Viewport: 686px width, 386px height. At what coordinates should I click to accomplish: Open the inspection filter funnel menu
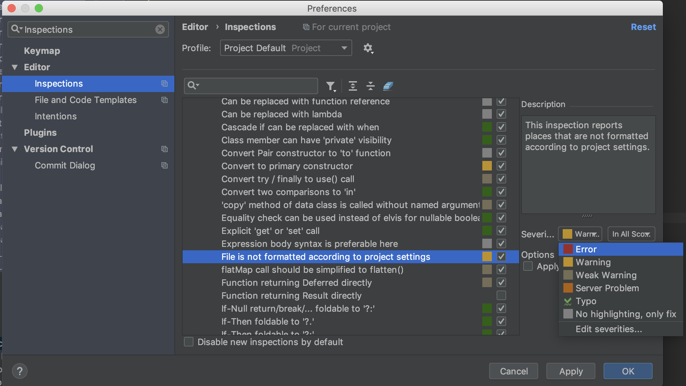point(331,86)
